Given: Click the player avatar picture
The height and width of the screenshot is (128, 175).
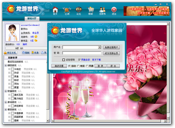Looking at the screenshot, I should pyautogui.click(x=12, y=33).
